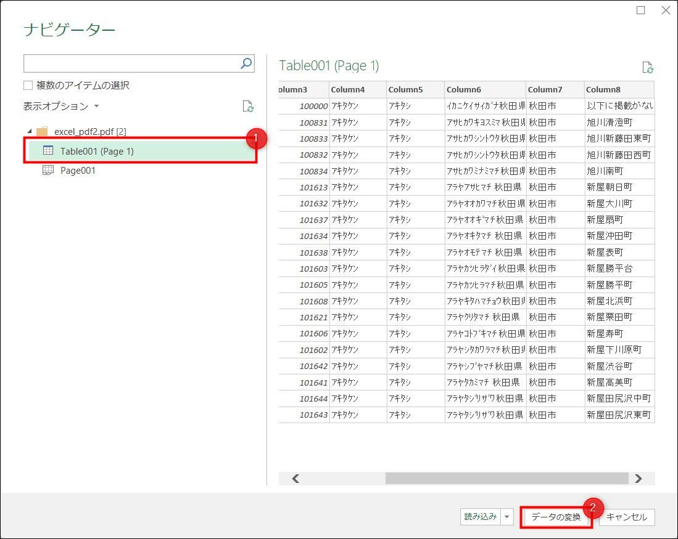Click the search magnifier icon
Image resolution: width=678 pixels, height=539 pixels.
pos(246,63)
